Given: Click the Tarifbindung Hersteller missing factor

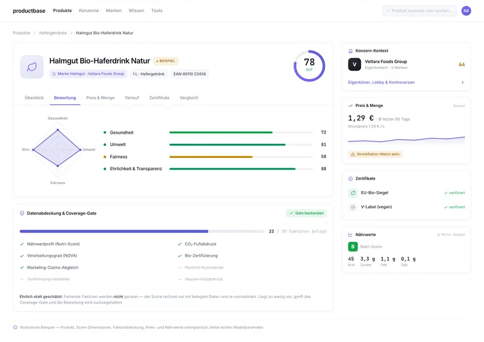Looking at the screenshot, I should (48, 280).
